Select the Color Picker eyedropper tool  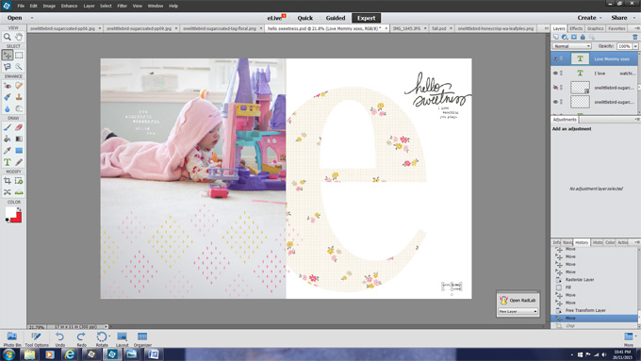(8, 151)
